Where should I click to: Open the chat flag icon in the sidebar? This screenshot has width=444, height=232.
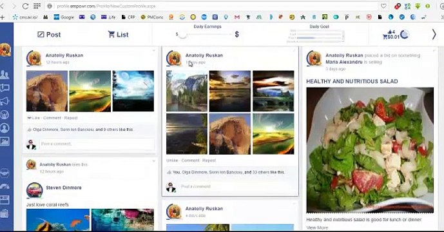pos(5,88)
